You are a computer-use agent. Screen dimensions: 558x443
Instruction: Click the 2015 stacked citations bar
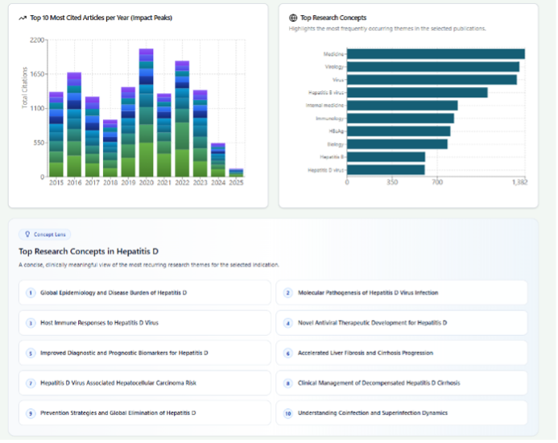tap(56, 135)
